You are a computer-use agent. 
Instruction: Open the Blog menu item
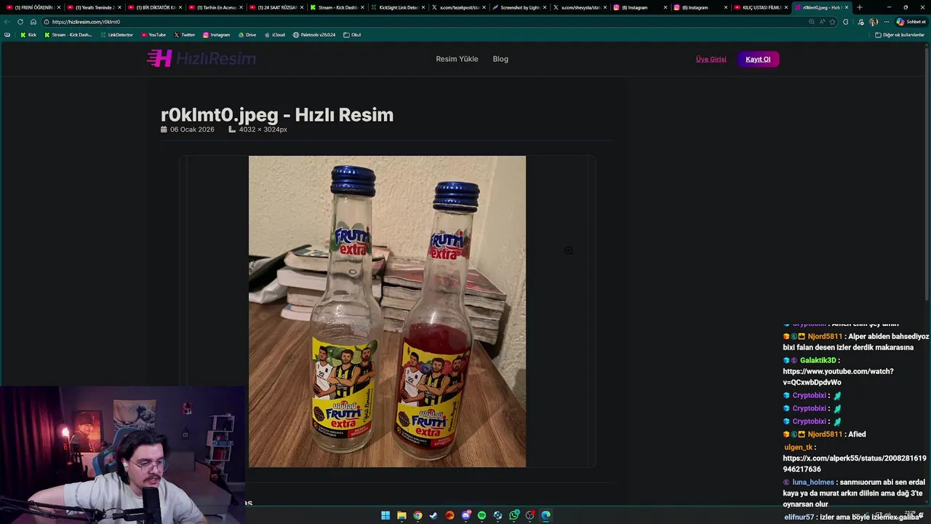pos(500,59)
